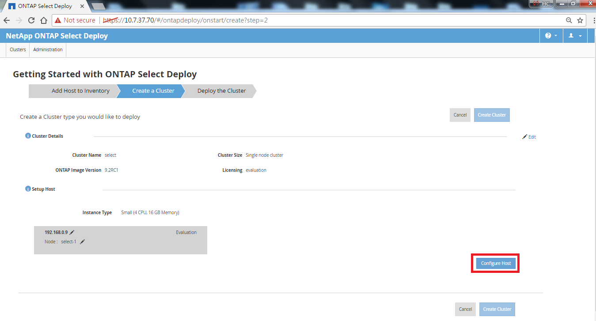596x321 pixels.
Task: Click the HC indicator in the title bar
Action: (541, 4)
